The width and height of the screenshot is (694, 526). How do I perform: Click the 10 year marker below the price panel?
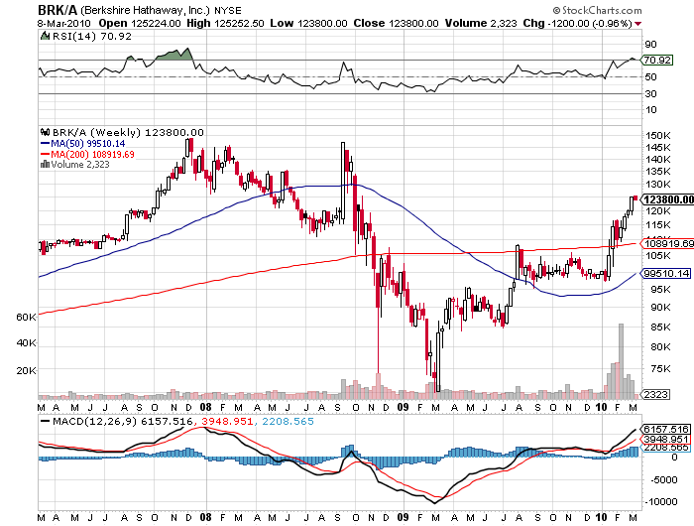click(601, 407)
